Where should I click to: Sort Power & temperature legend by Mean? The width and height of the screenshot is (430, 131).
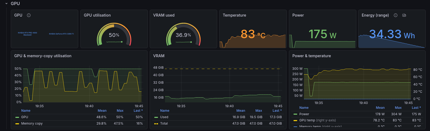(380, 108)
